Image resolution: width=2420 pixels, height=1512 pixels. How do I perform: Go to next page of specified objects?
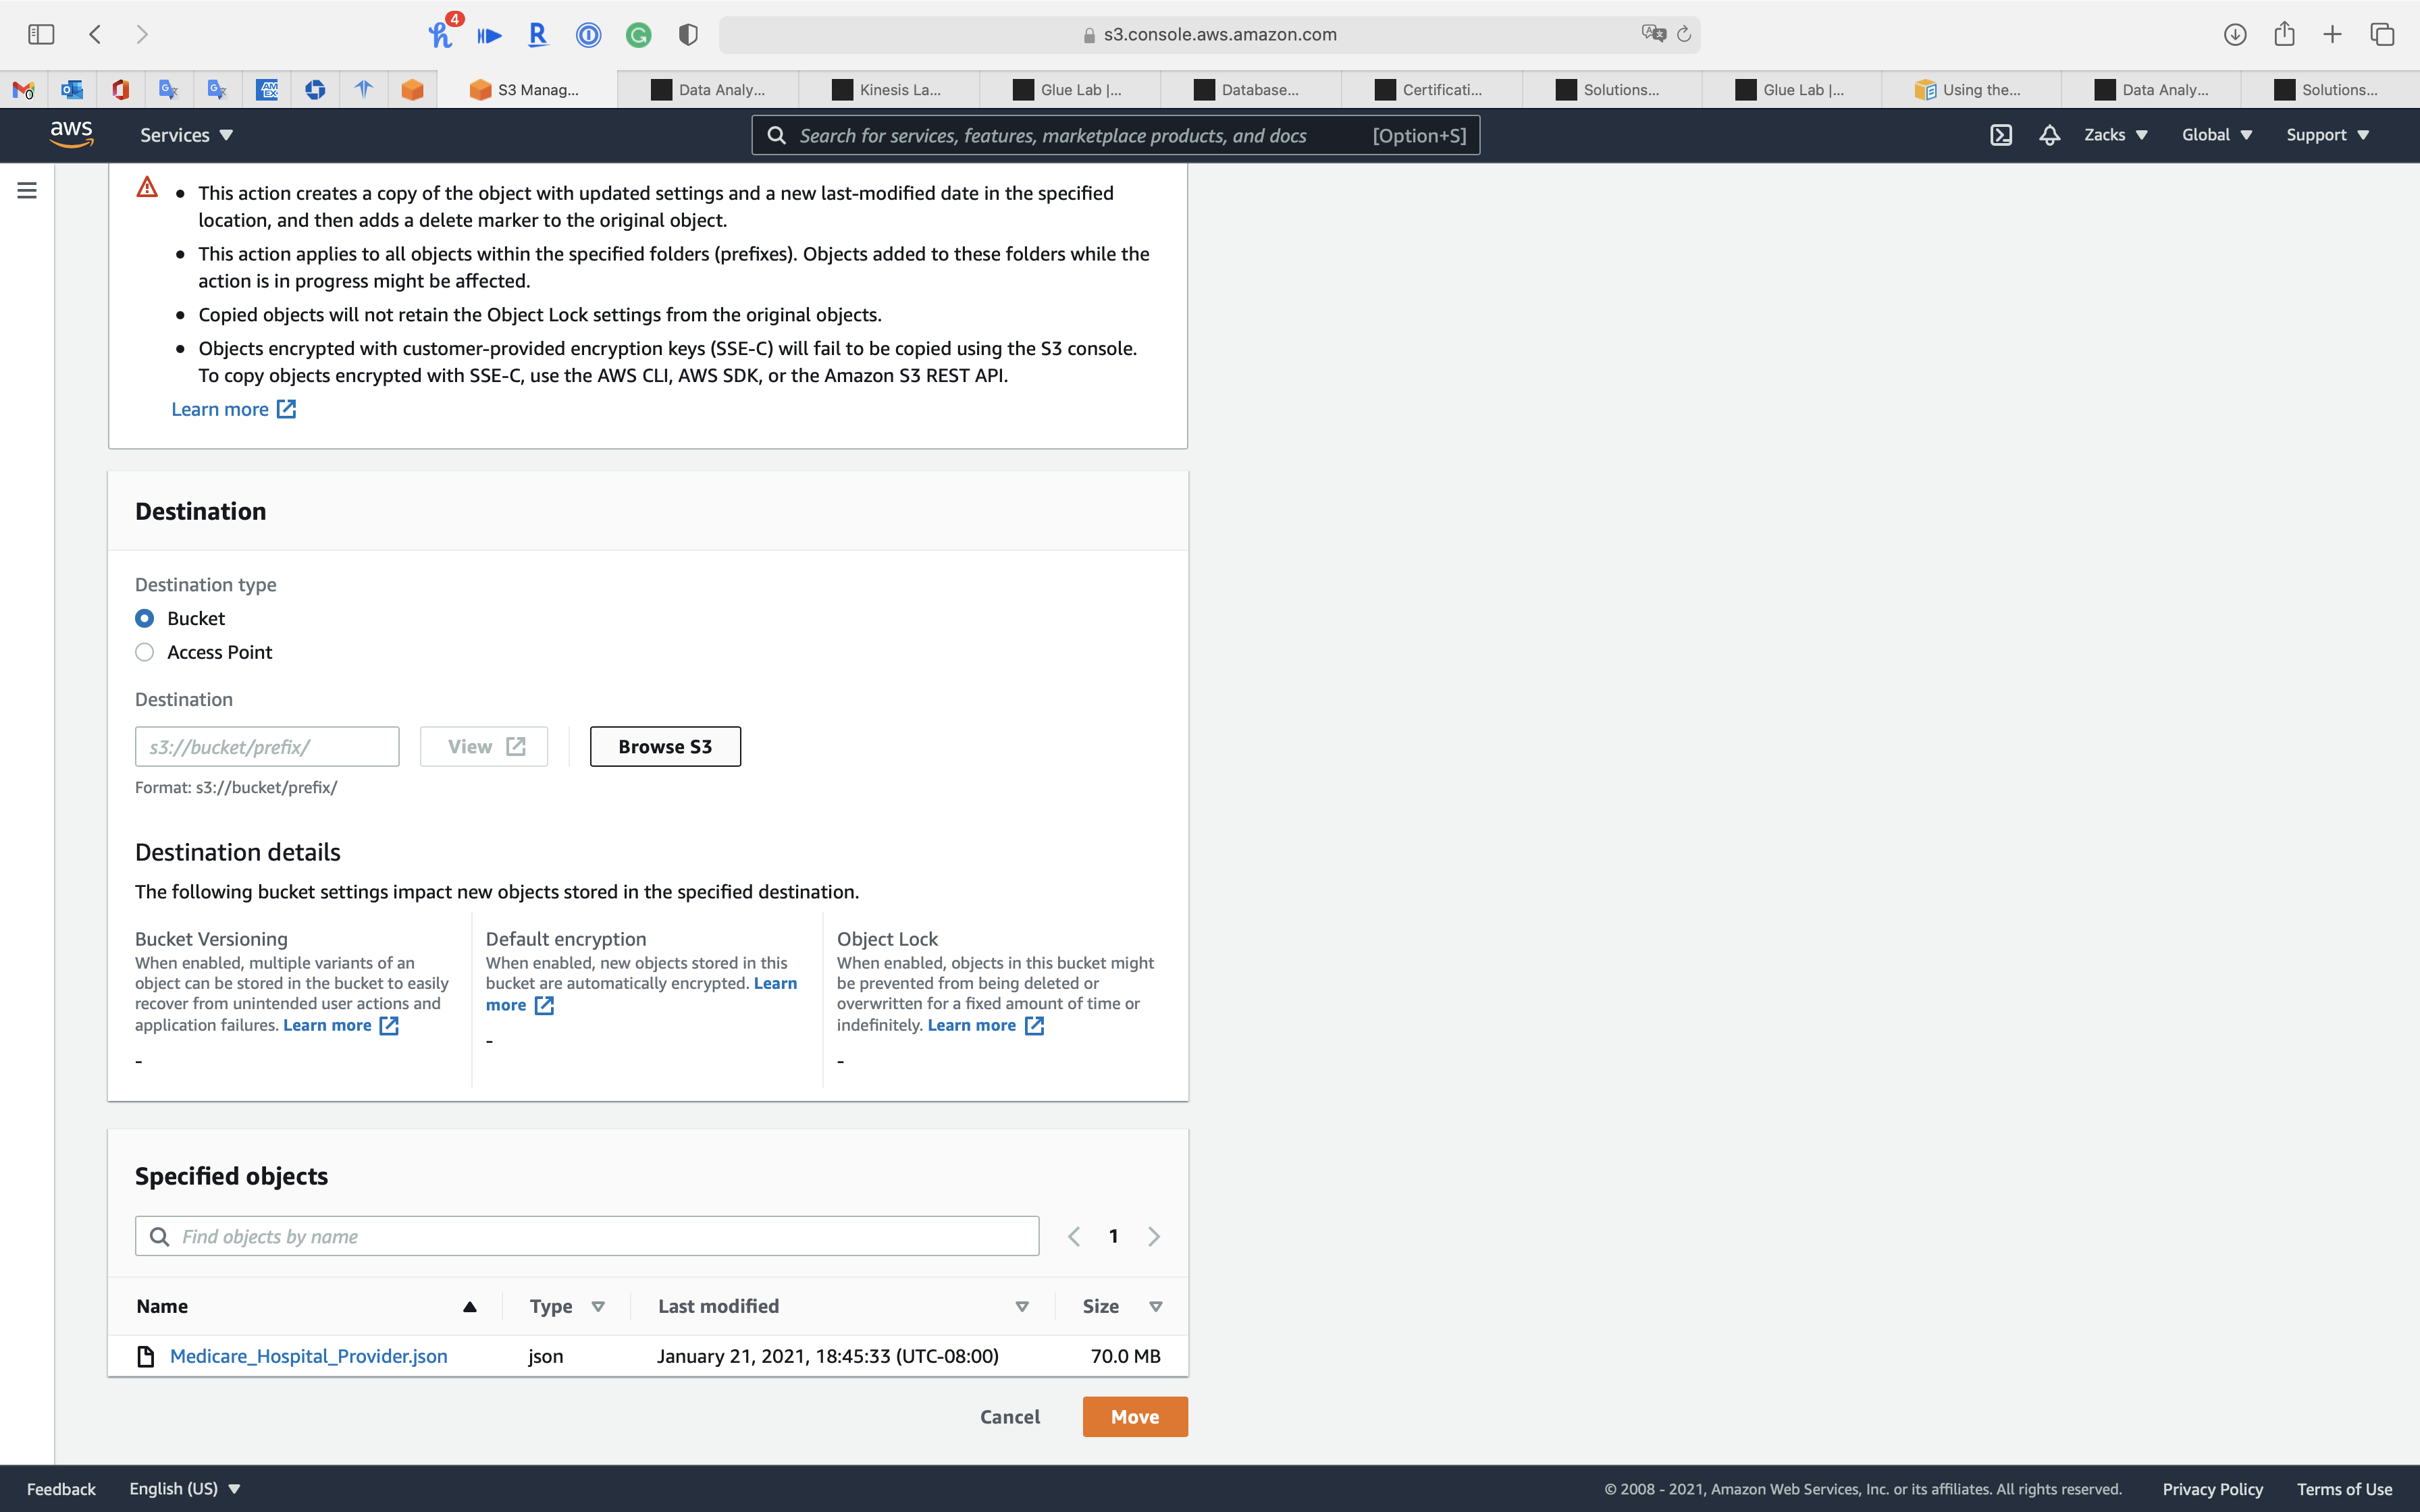[1154, 1237]
